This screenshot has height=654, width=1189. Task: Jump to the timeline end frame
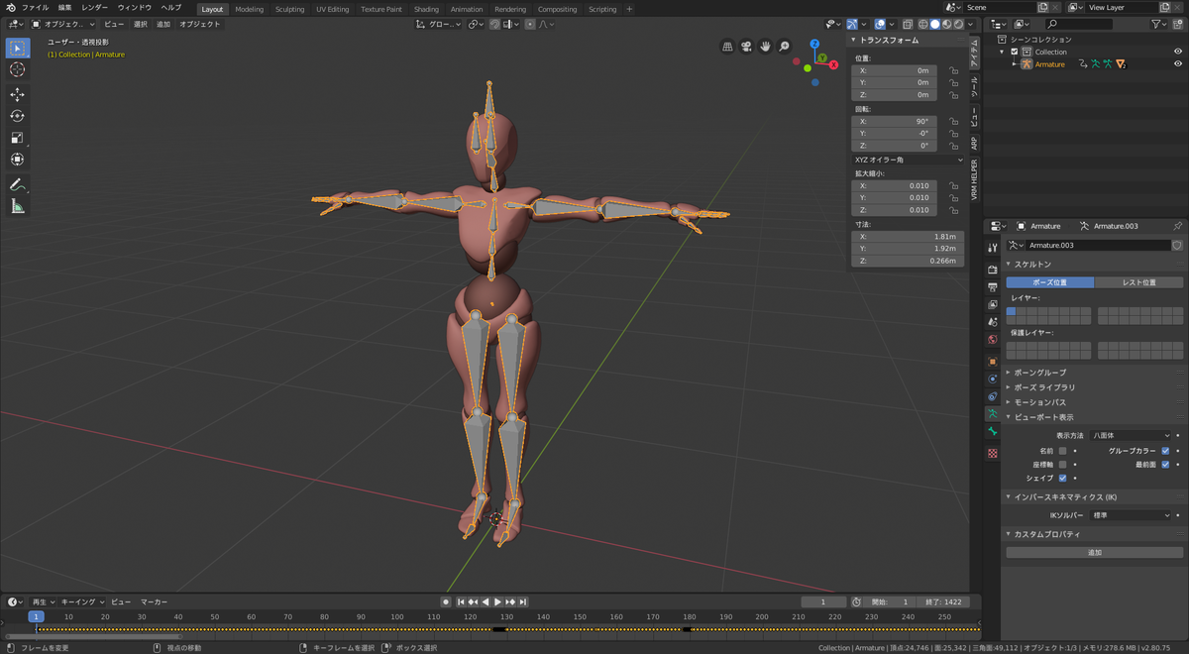523,601
